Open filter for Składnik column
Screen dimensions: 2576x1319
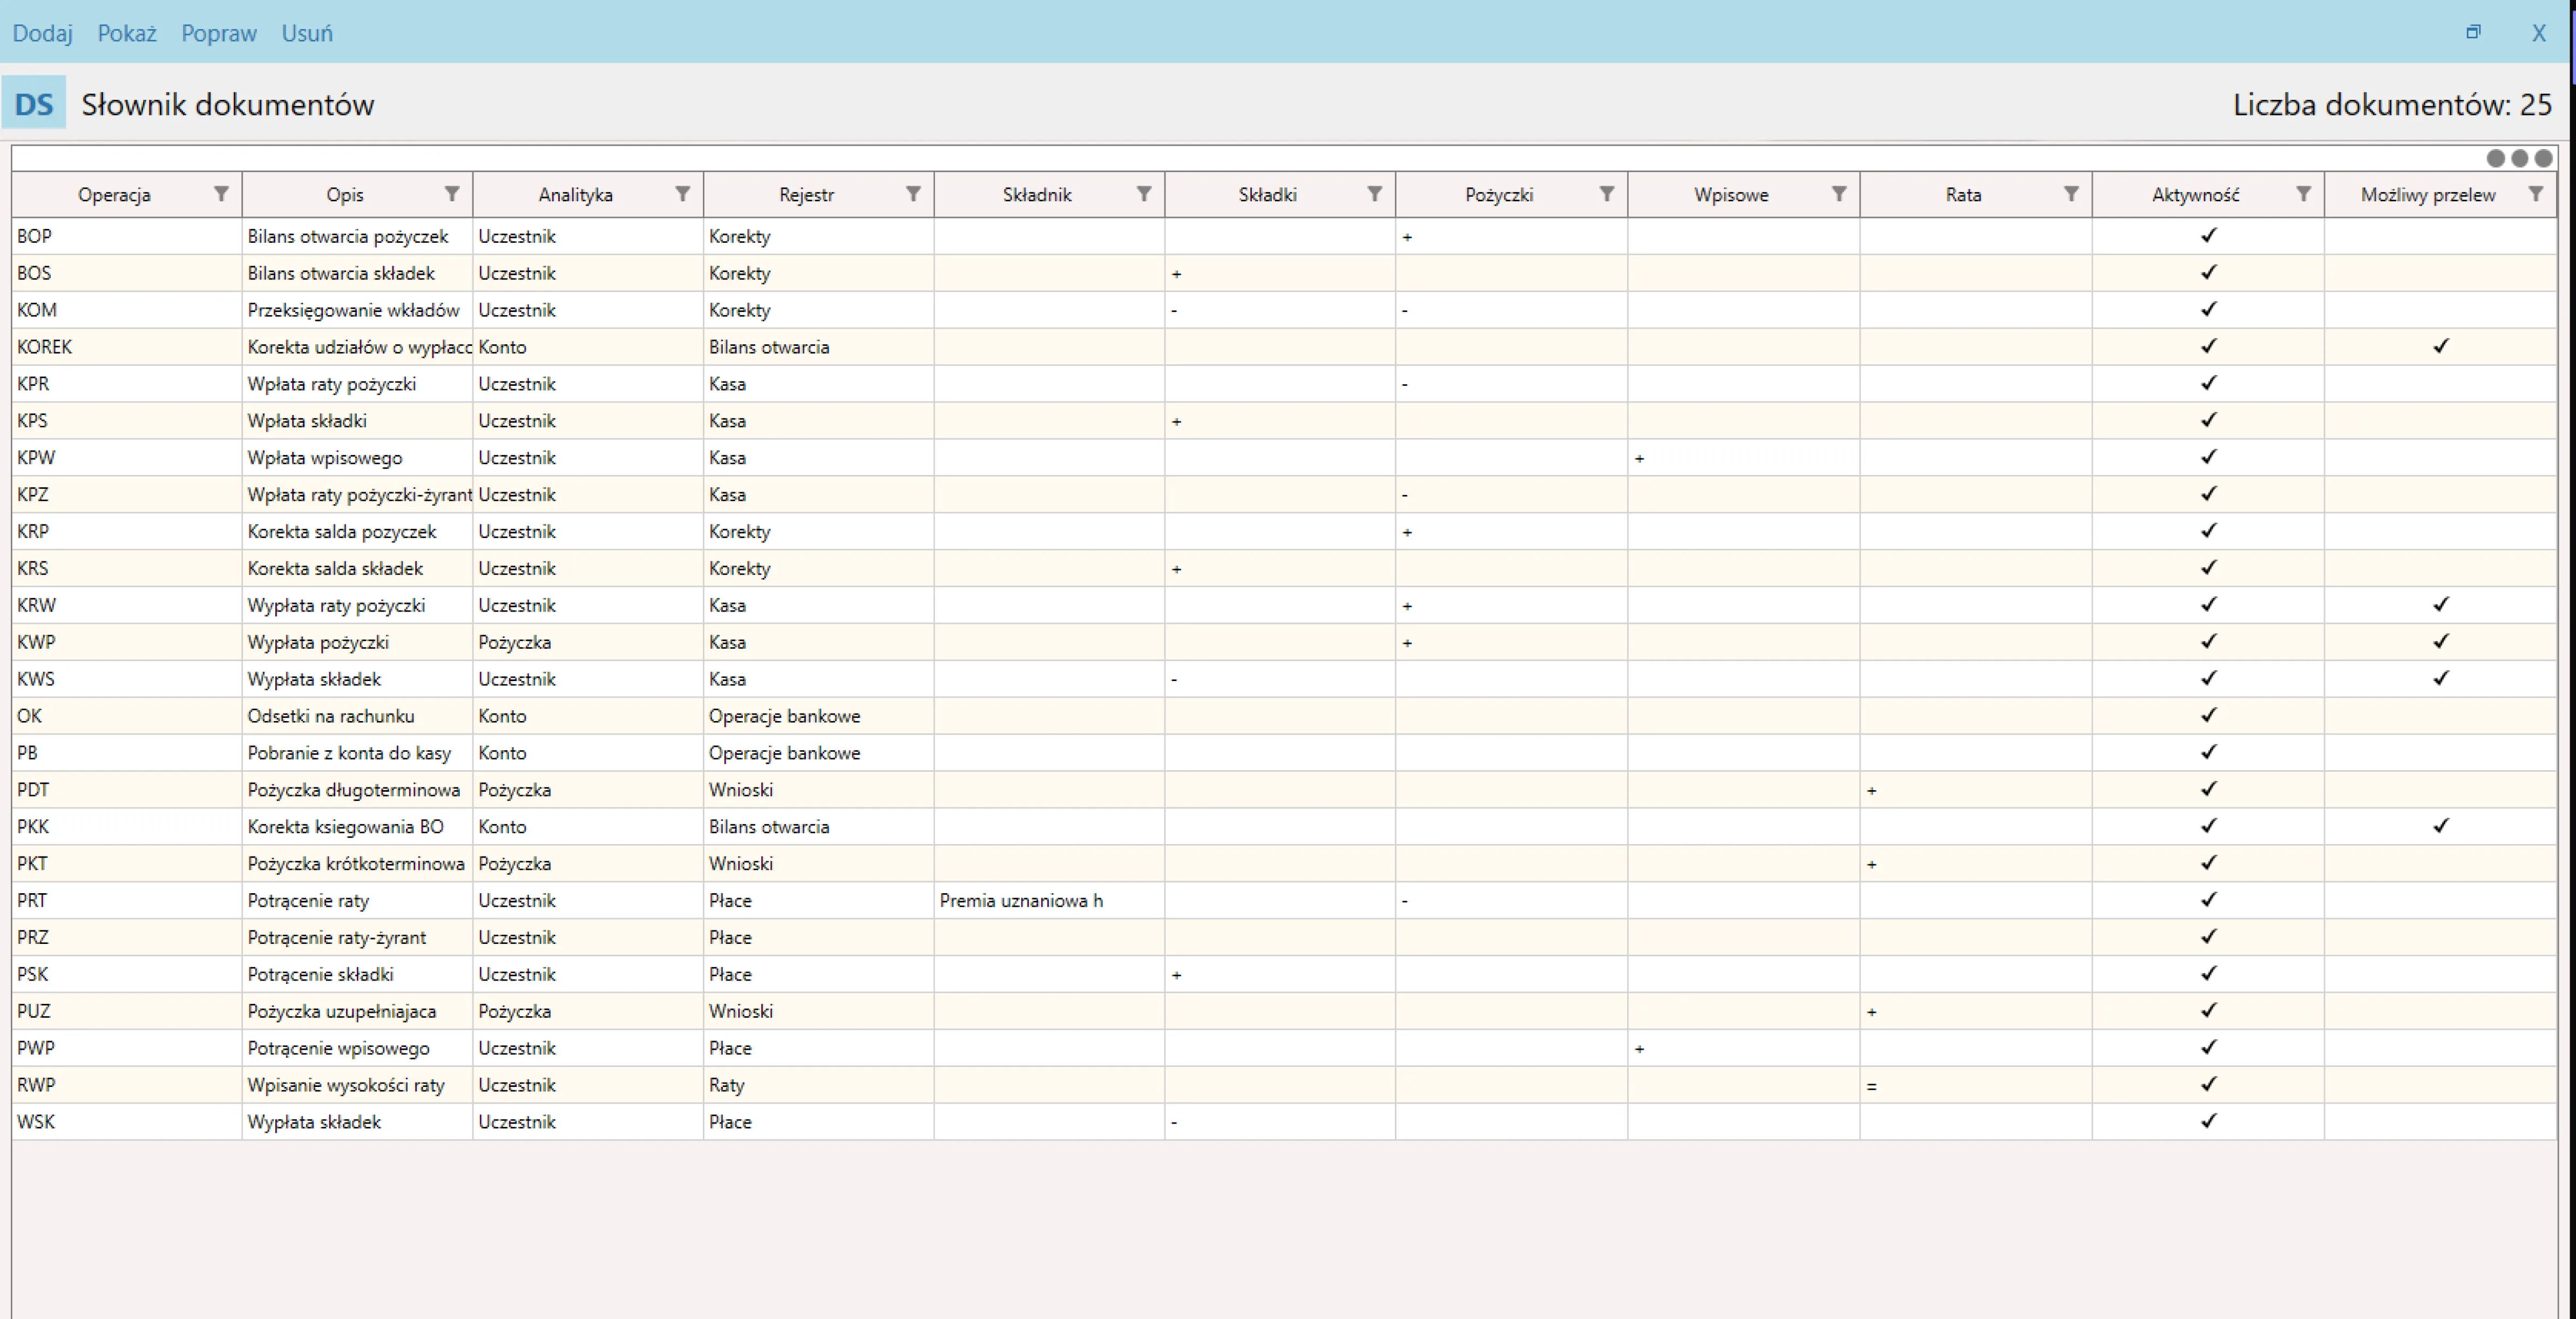pyautogui.click(x=1143, y=194)
